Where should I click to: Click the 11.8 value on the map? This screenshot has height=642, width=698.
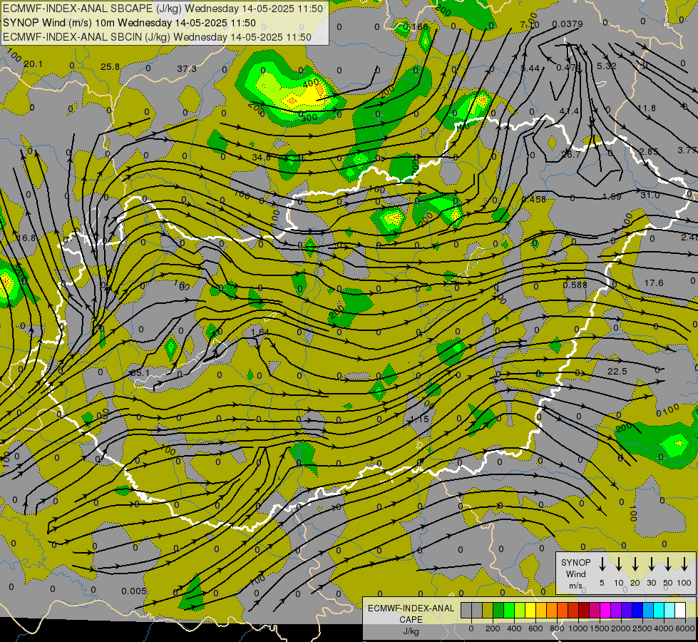coord(647,108)
